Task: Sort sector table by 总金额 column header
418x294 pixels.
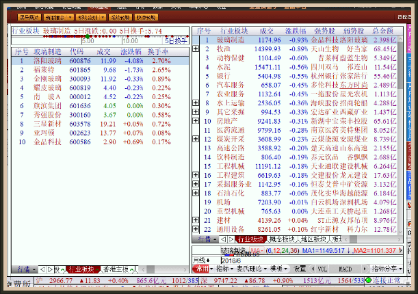Action: (383, 31)
